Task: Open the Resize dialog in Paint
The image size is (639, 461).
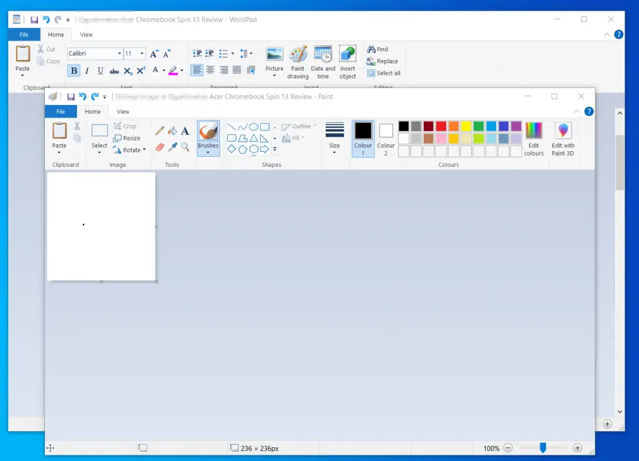Action: [129, 138]
